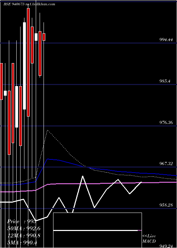Image resolution: width=177 pixels, height=248 pixels.
Task: Click the 967.32 price axis label
Action: [x=166, y=164]
